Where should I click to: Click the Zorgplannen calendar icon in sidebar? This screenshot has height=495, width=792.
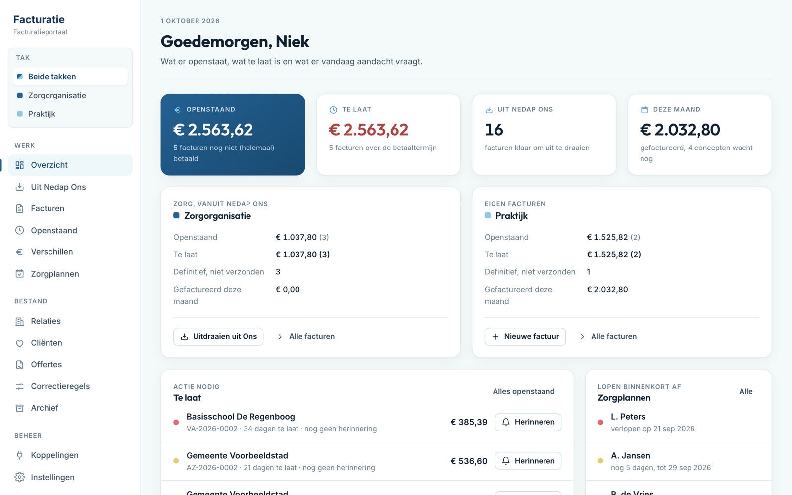pyautogui.click(x=20, y=274)
